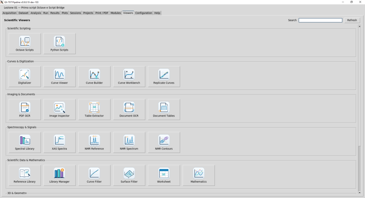Open the Help tab
Screen dimensions: 365x198
click(157, 13)
